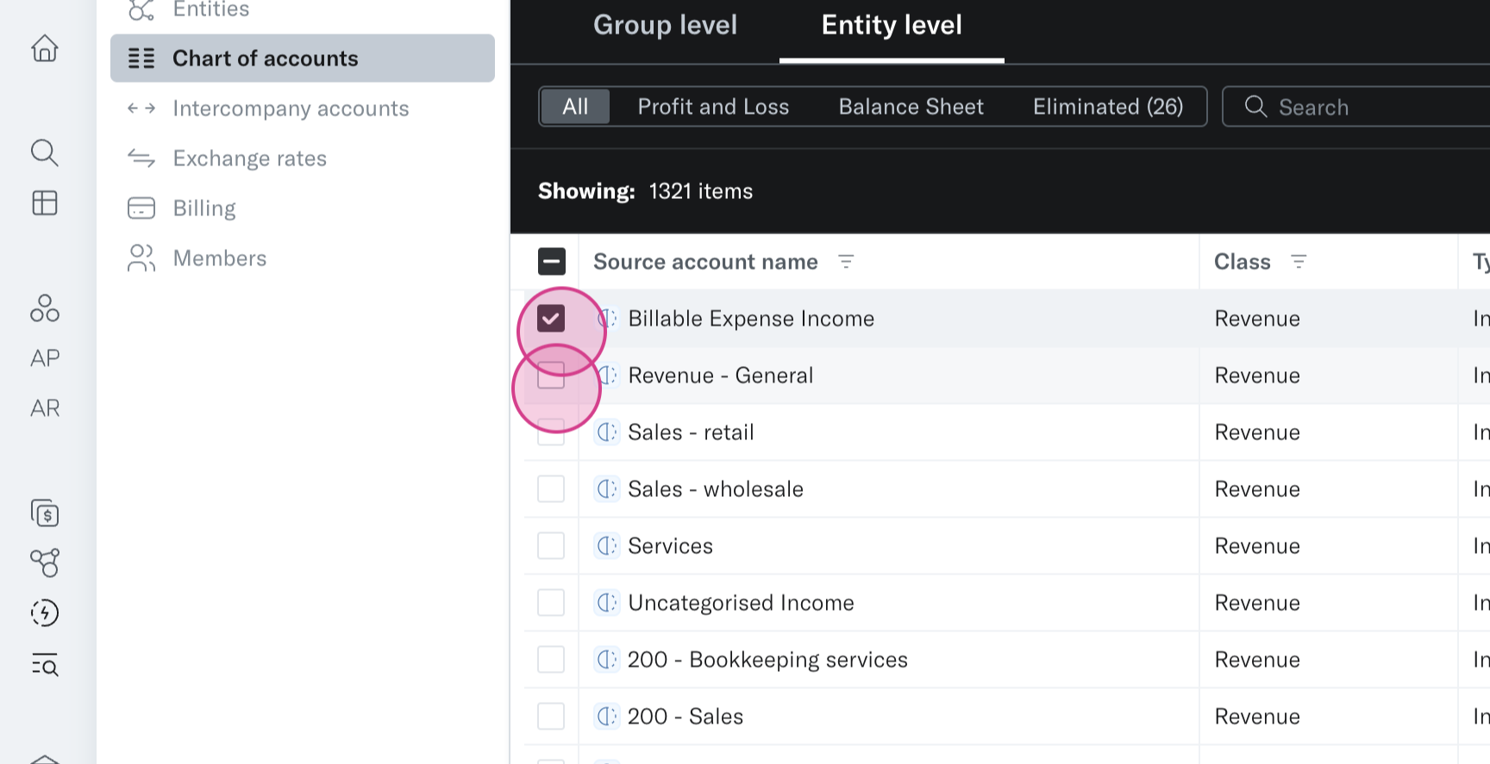The image size is (1490, 764).
Task: Select the Services row checkbox
Action: (x=551, y=546)
